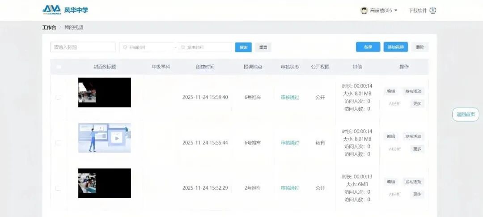Click the 下载软件 download icon
Viewport: 483px width, 217px height.
click(432, 10)
